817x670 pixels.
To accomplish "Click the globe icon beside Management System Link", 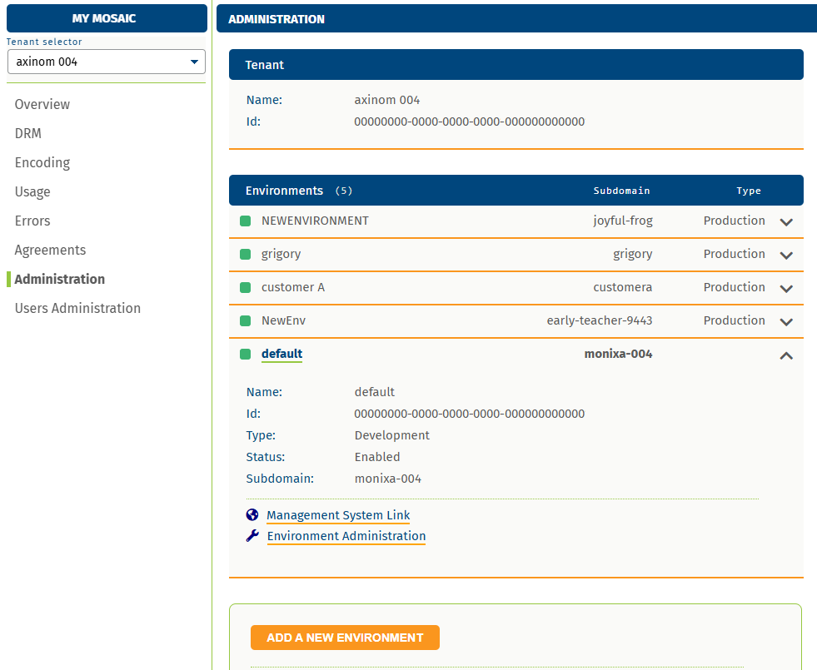I will tap(252, 515).
